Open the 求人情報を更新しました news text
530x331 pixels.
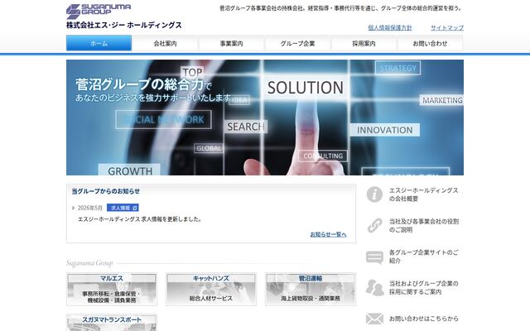point(140,219)
